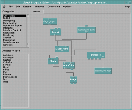Click output tab of file_to_import node

50,24
